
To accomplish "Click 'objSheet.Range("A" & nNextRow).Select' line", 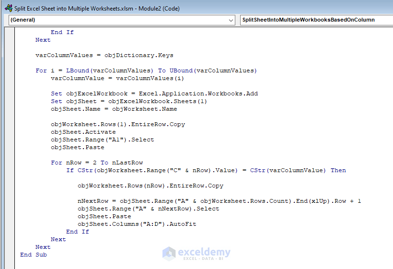I will pyautogui.click(x=149, y=209).
